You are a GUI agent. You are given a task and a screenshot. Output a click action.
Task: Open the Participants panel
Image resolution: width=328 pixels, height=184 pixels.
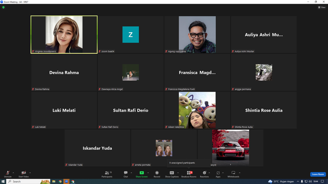[107, 174]
